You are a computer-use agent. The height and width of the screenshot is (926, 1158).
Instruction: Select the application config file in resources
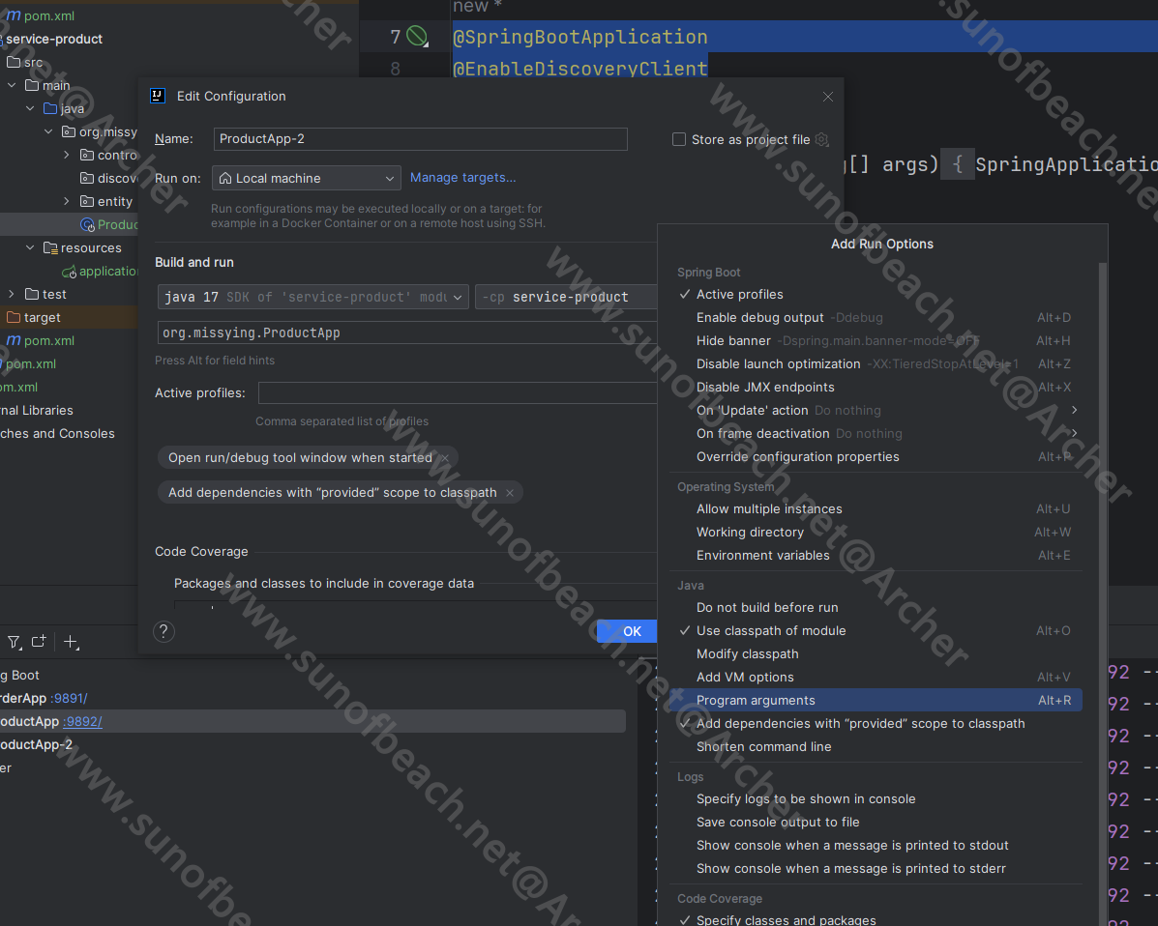click(x=100, y=271)
